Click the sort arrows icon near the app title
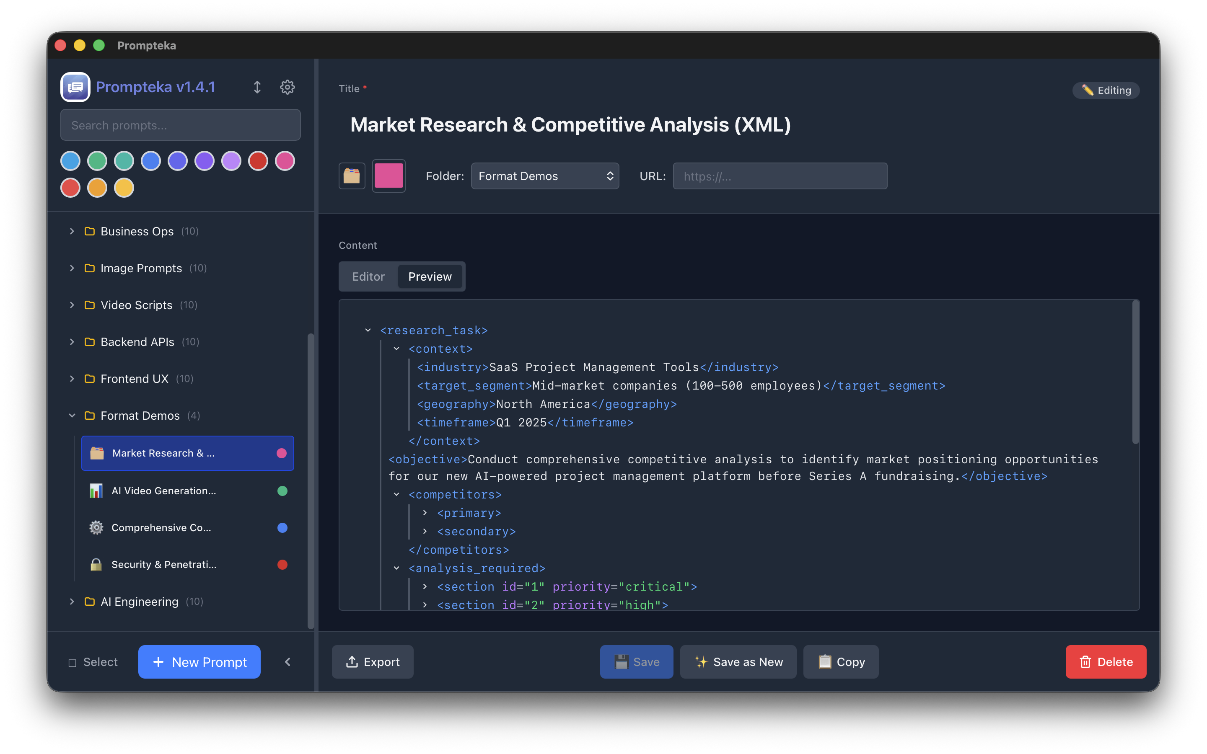 (x=257, y=87)
